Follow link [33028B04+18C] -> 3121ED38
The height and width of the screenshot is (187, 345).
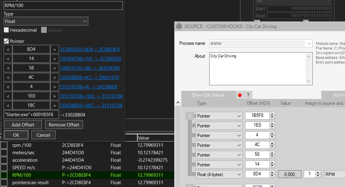(x=91, y=106)
